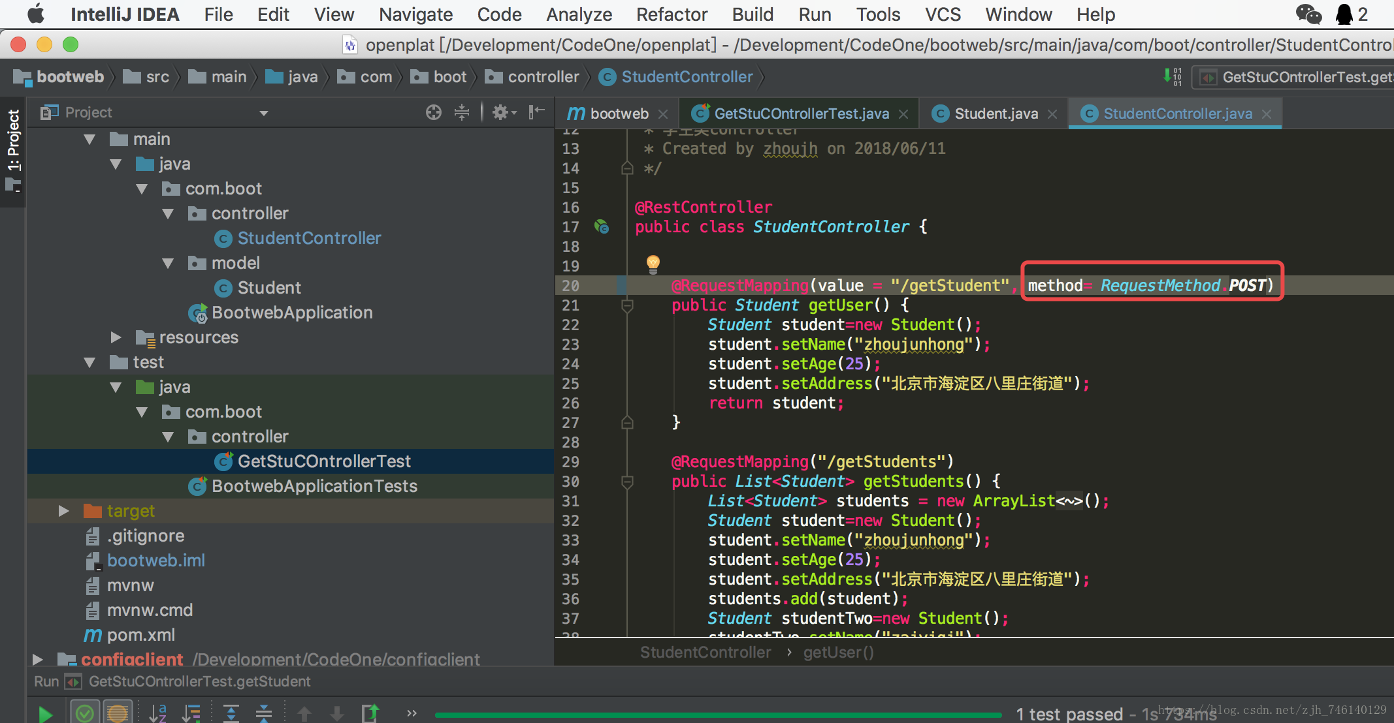
Task: Collapse the main folder in the tree
Action: pyautogui.click(x=90, y=139)
